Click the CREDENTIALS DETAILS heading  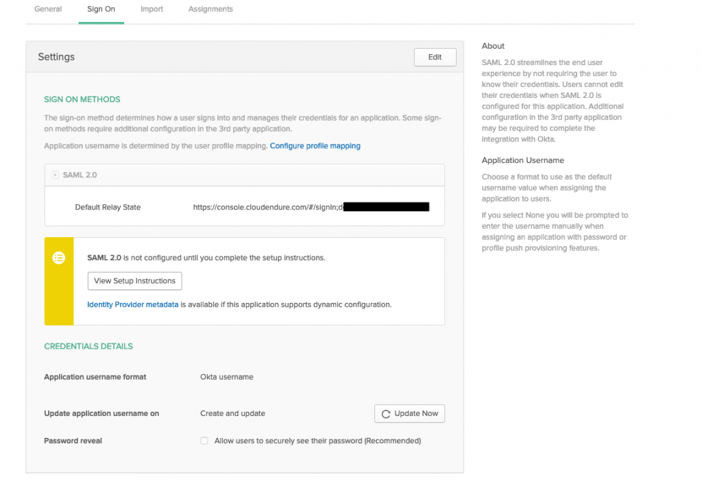88,346
